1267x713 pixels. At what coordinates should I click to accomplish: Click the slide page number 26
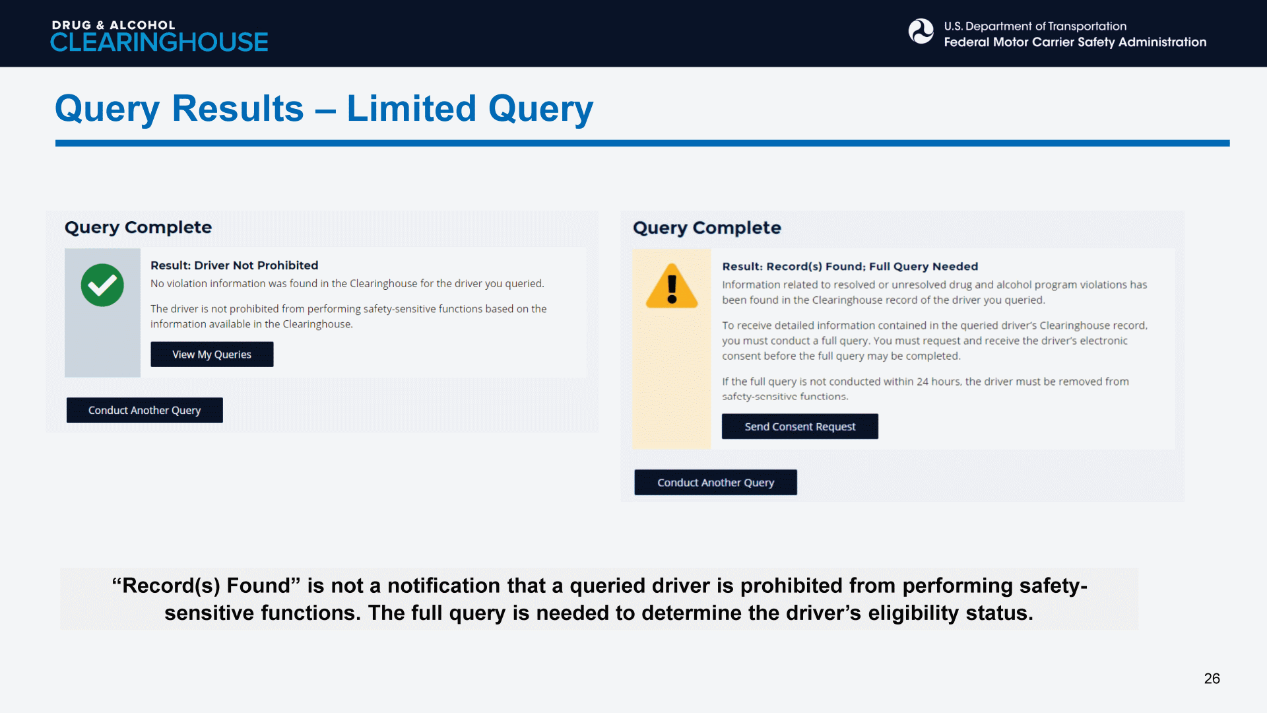pyautogui.click(x=1212, y=679)
